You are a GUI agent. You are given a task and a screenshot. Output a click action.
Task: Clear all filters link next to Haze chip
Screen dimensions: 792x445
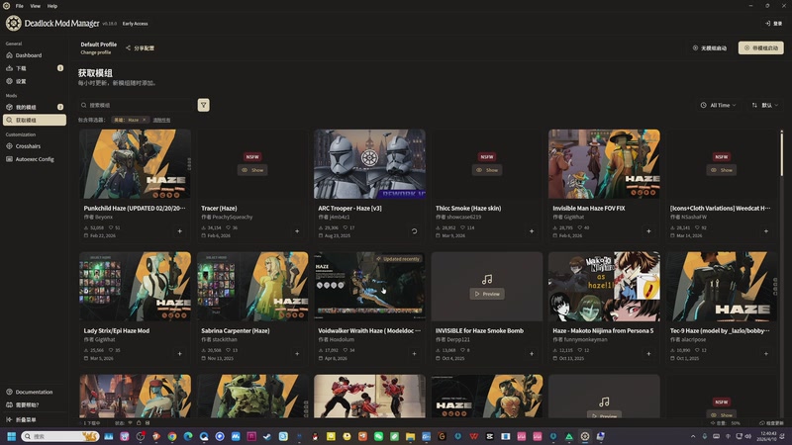click(x=161, y=120)
